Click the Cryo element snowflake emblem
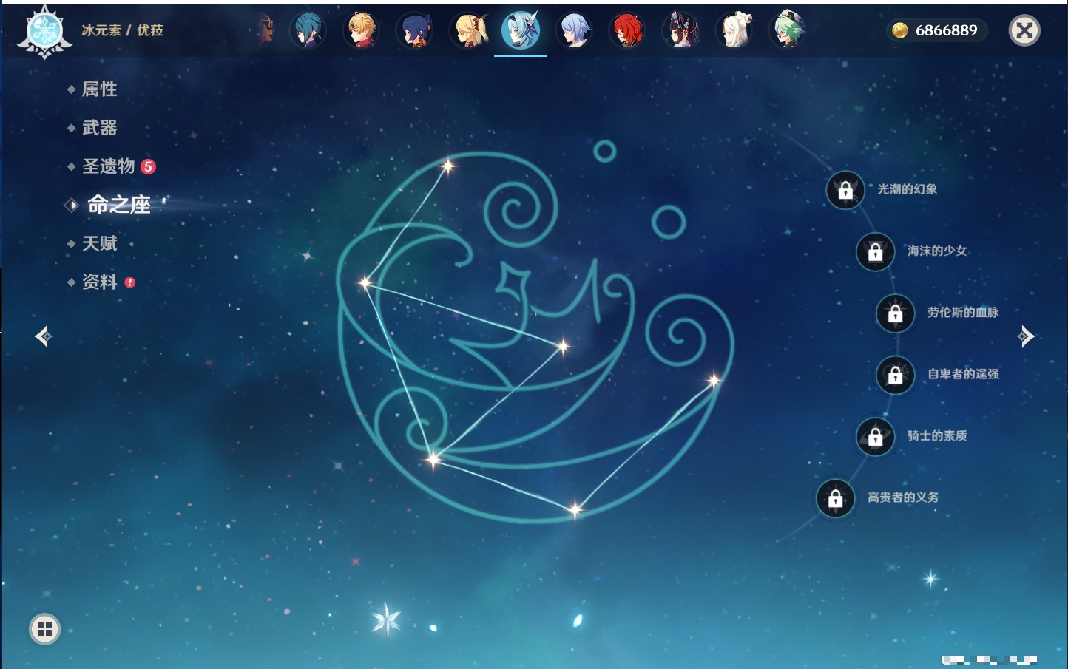Screen dimensions: 1068x669 click(x=45, y=31)
